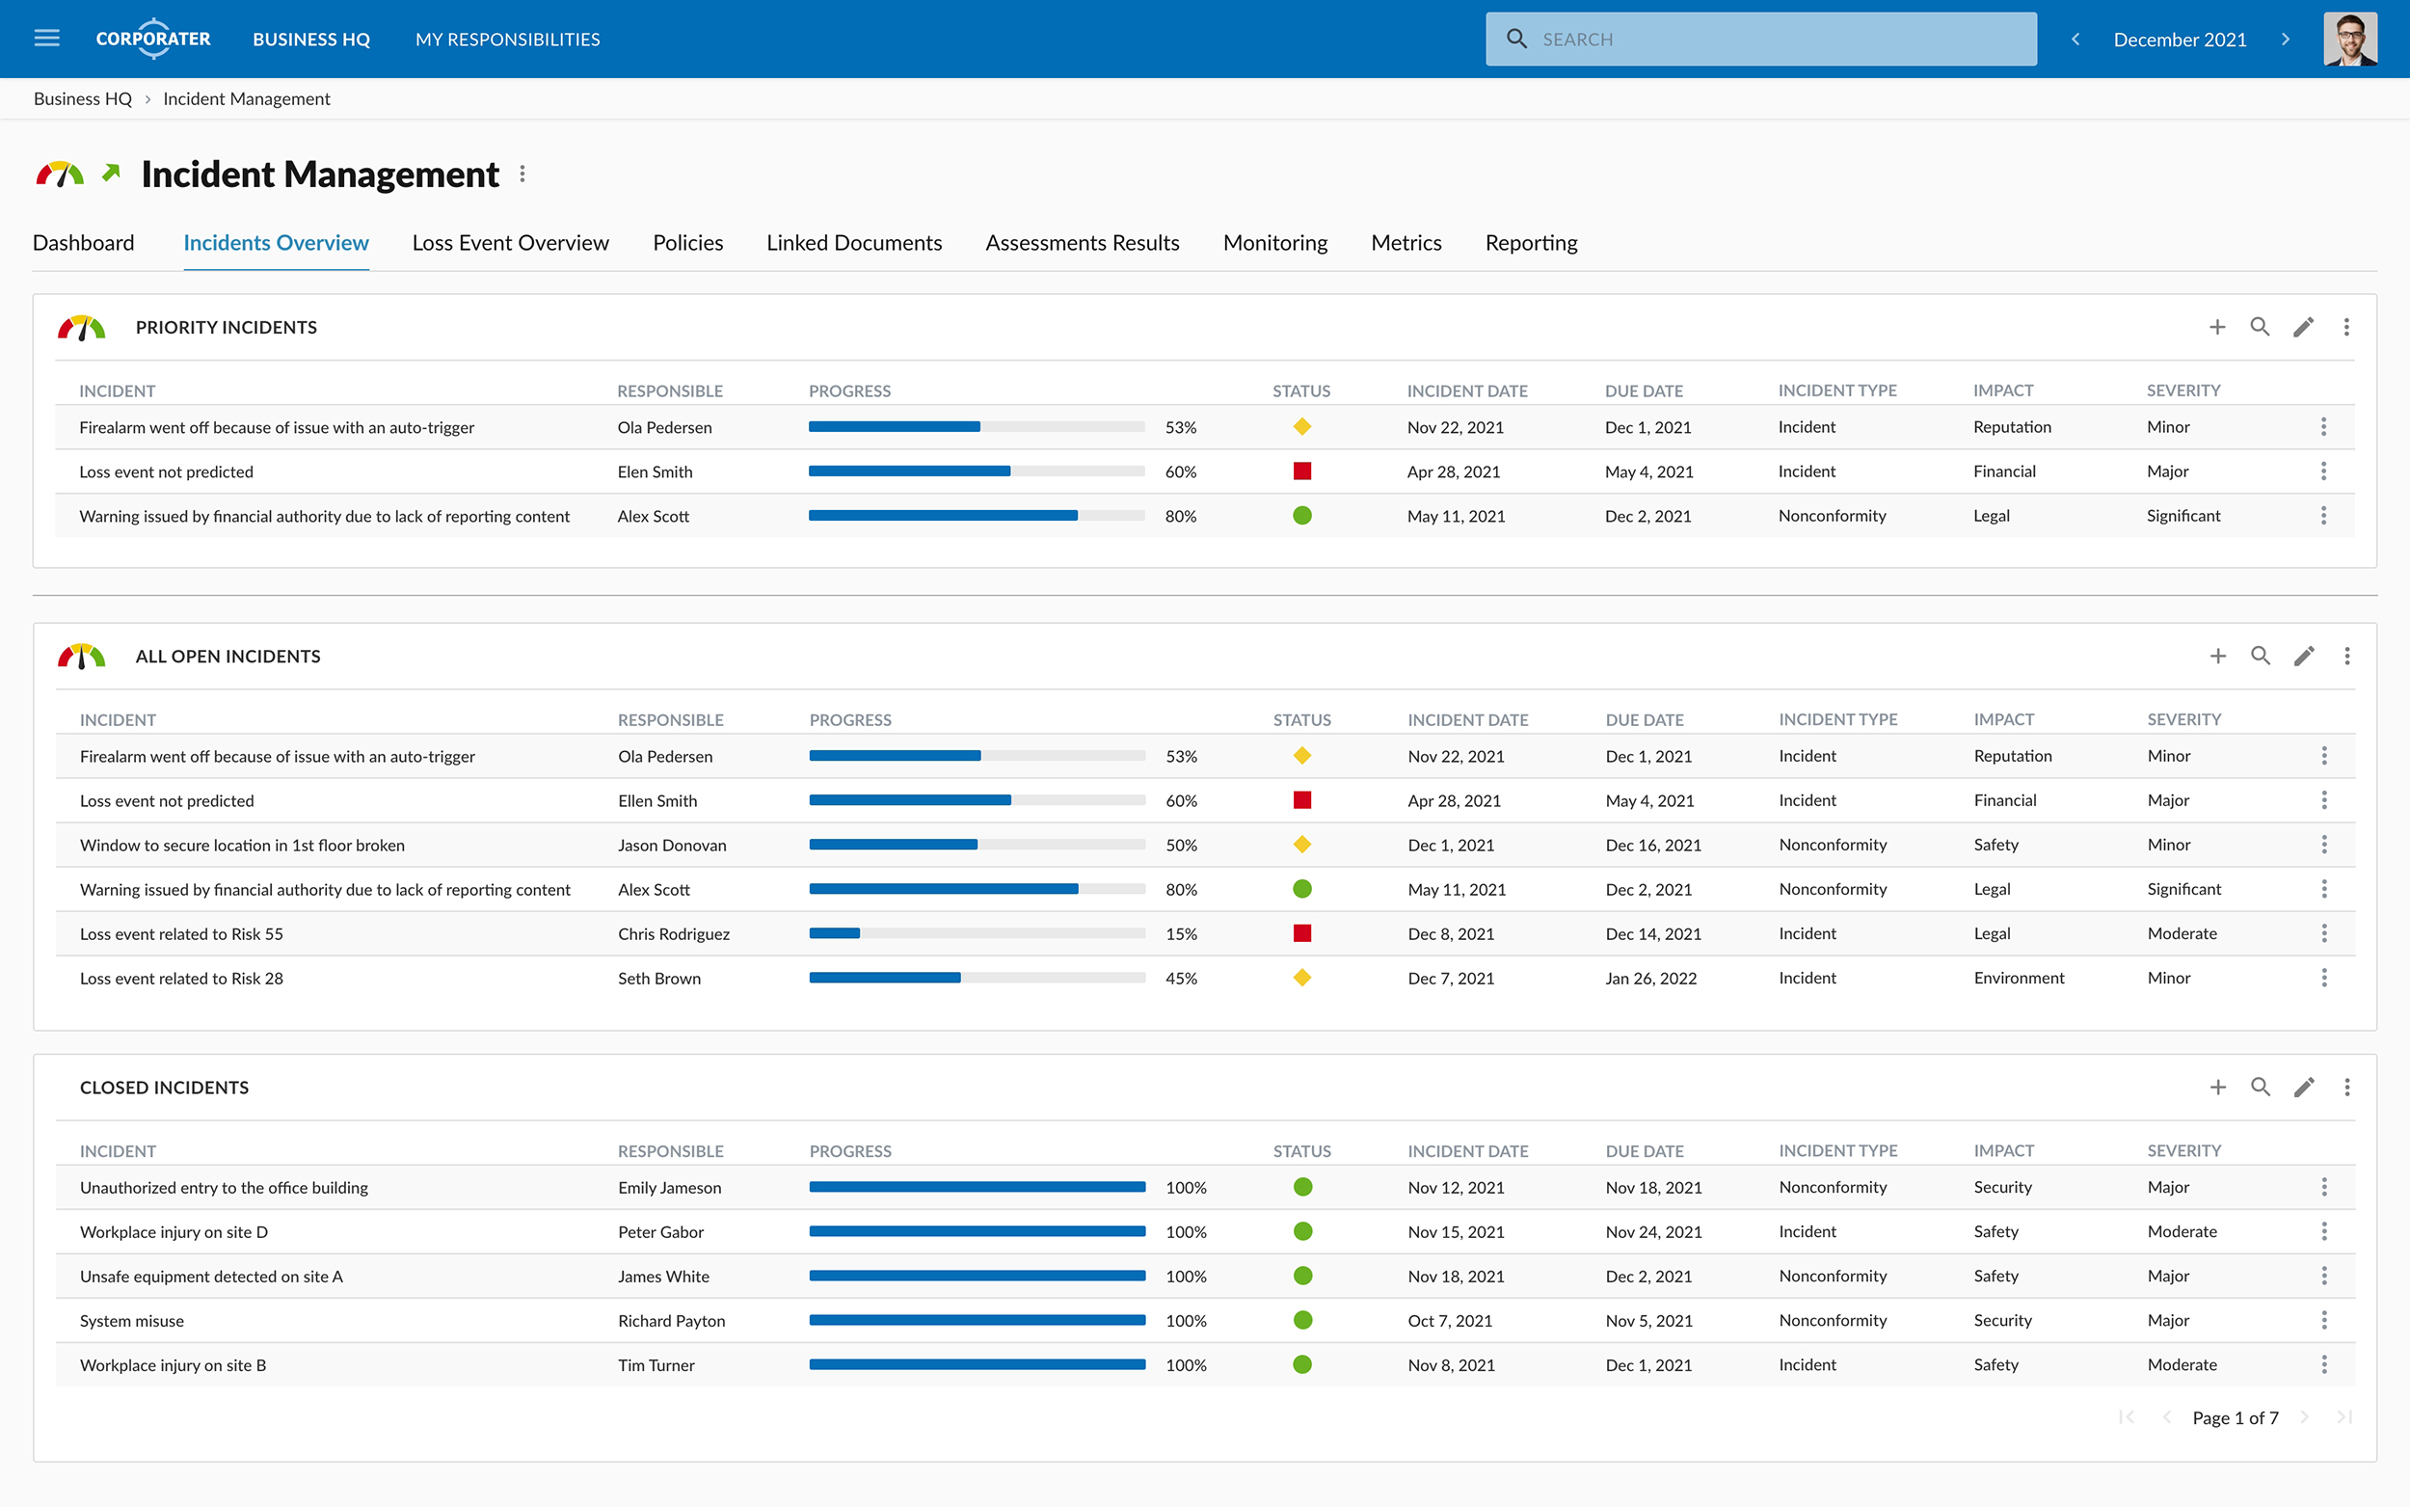Go to next month after December 2021
The width and height of the screenshot is (2410, 1507).
point(2286,39)
